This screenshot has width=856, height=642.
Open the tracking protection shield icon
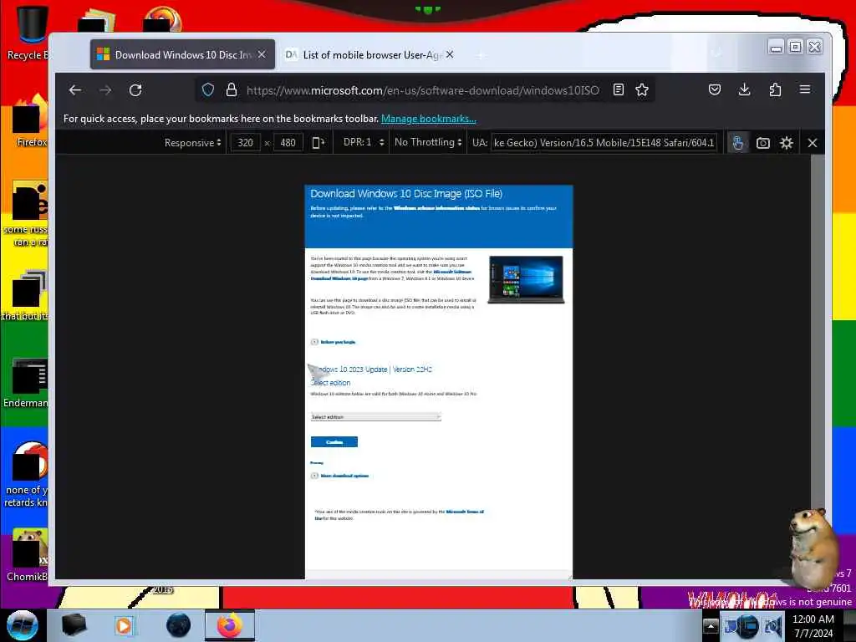[208, 90]
